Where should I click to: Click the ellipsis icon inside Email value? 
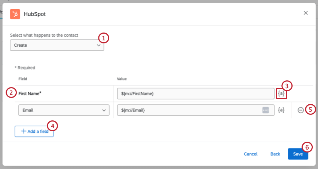[266, 110]
